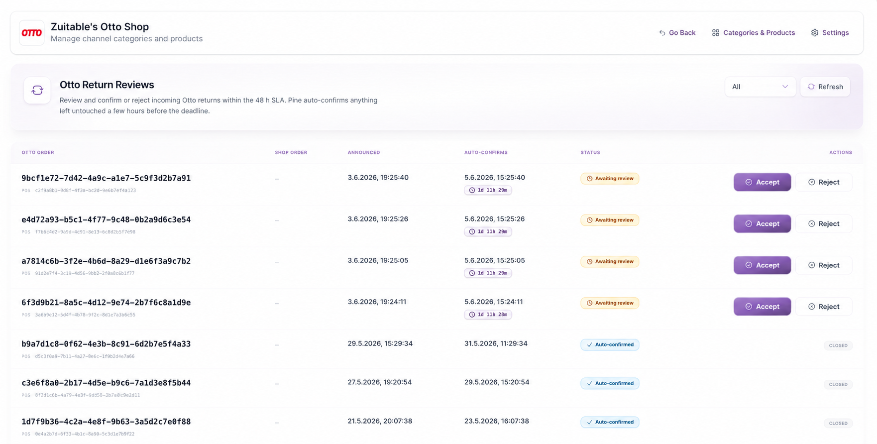Click Awaiting review badge of order 6f3d9b21
The image size is (877, 444).
pyautogui.click(x=610, y=303)
